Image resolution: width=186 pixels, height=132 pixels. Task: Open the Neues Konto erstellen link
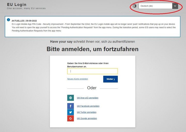pos(78,79)
